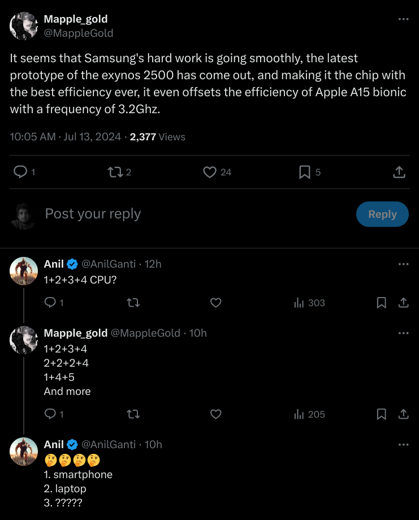The image size is (419, 520).
Task: Share Anil's "1+2+3+4 CPU?" reply
Action: (404, 303)
